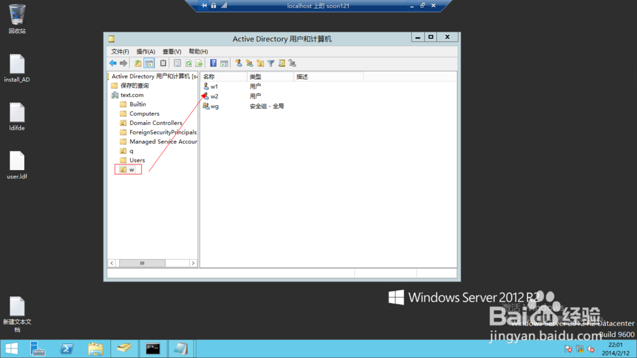Image resolution: width=637 pixels, height=358 pixels.
Task: Open the Recycle Bin desktop icon
Action: [17, 18]
